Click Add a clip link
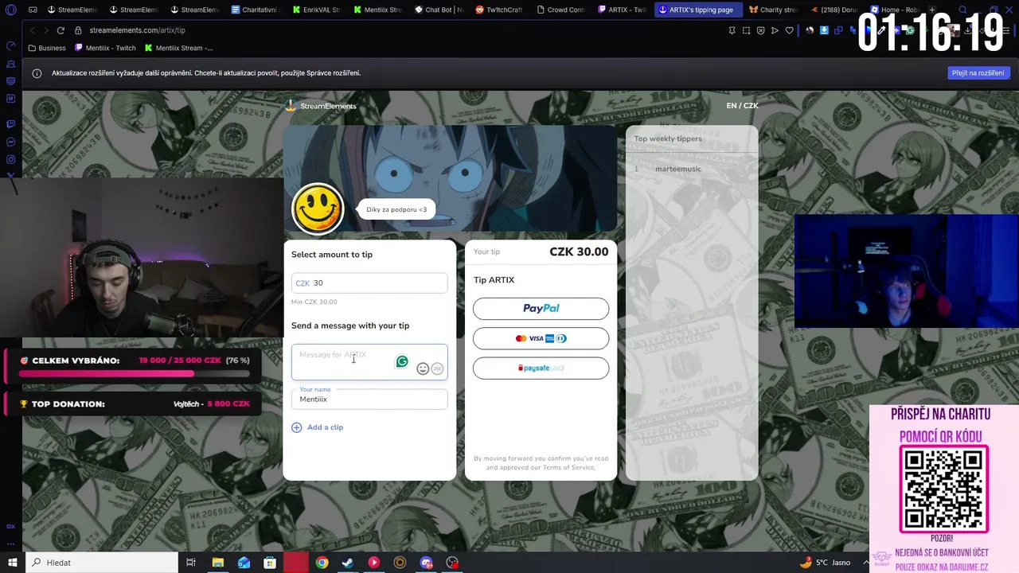1019x573 pixels. (x=325, y=427)
